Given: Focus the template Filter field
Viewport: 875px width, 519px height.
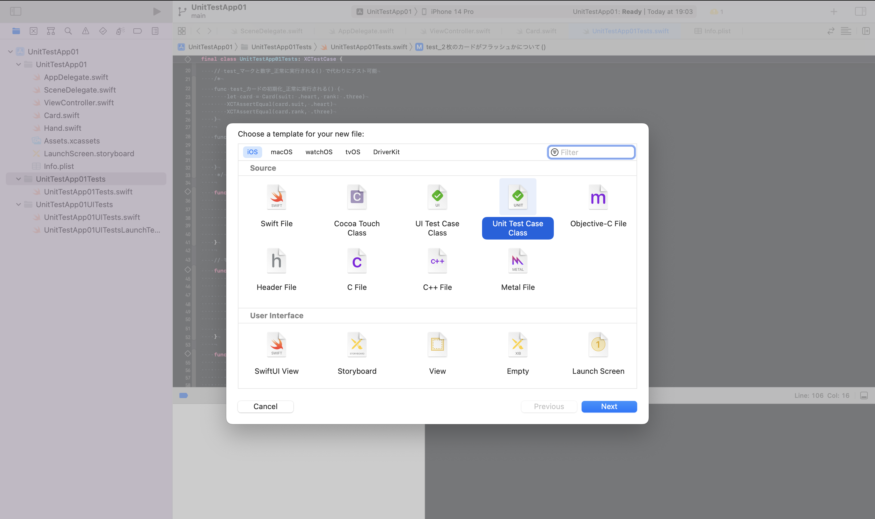Looking at the screenshot, I should 591,152.
